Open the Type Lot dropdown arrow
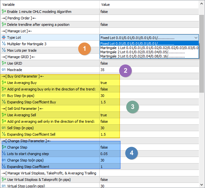The image size is (205, 188). [196, 37]
